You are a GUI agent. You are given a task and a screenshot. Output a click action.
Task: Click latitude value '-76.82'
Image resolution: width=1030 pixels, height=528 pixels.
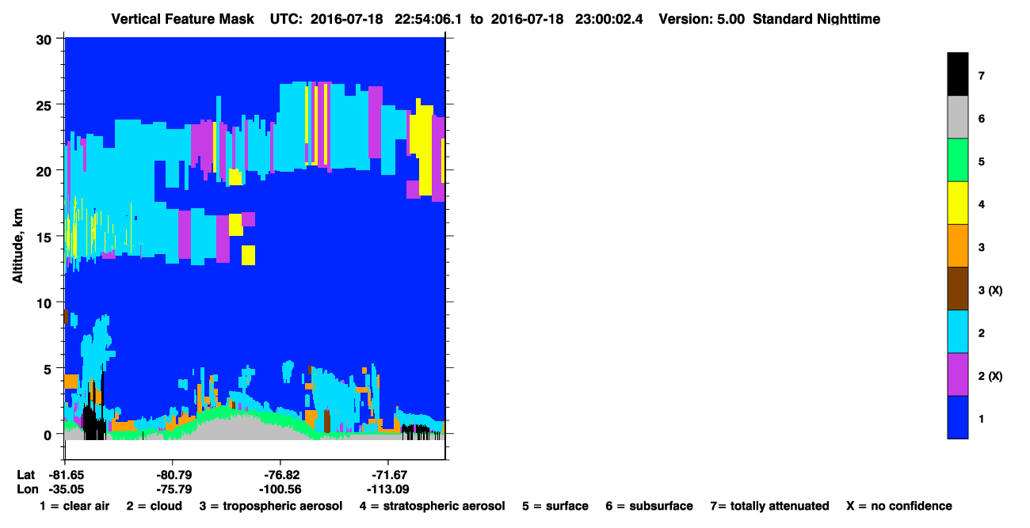click(x=281, y=474)
